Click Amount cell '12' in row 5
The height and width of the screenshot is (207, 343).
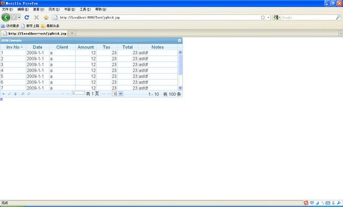click(x=85, y=76)
